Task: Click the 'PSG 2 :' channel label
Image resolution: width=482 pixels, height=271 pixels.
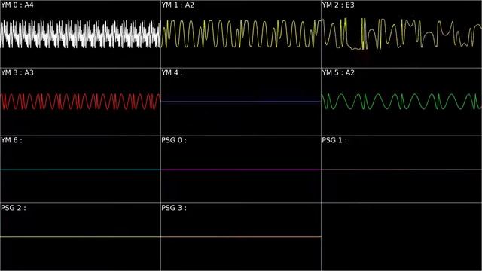Action: tap(14, 208)
